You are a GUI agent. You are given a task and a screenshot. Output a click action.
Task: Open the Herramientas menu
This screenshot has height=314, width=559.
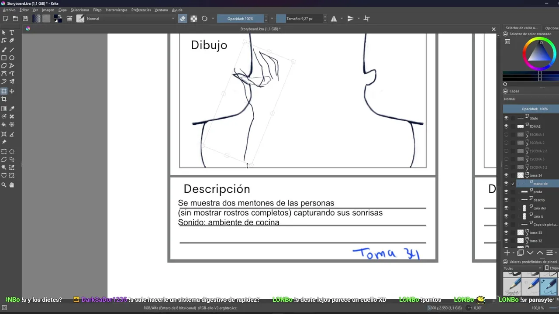pos(116,10)
